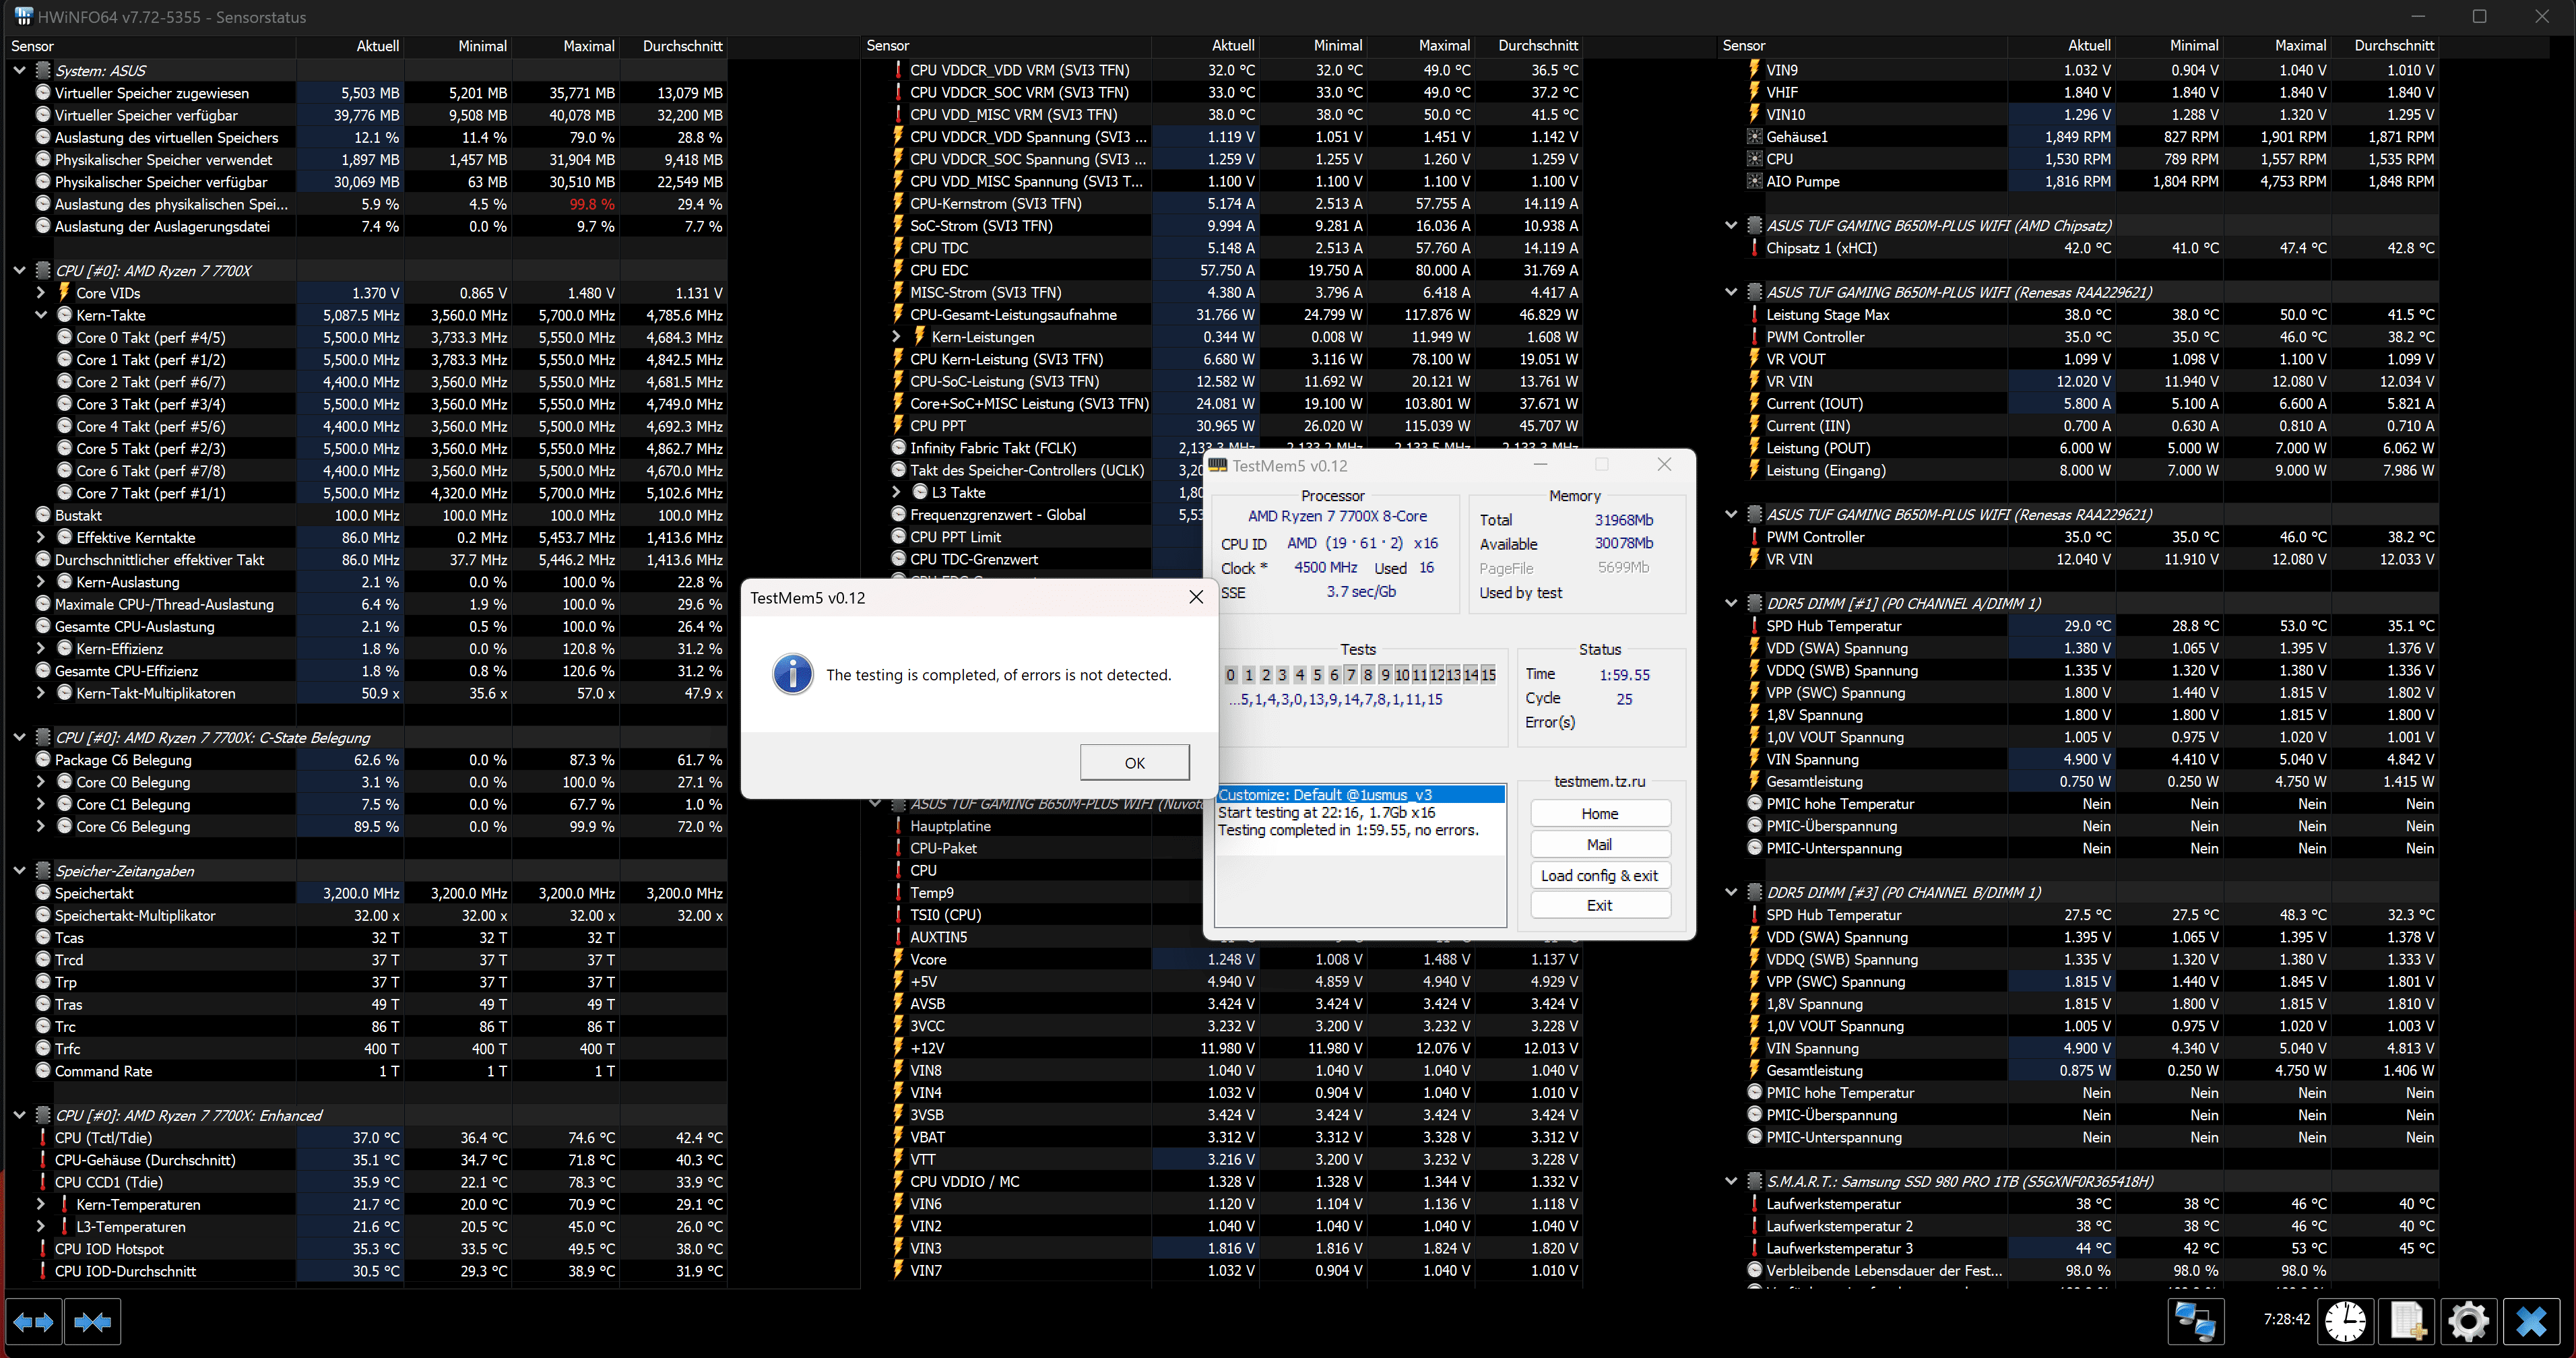Collapse the CPU [#0]: AMD Ryzen 7 7700X group

(x=19, y=270)
